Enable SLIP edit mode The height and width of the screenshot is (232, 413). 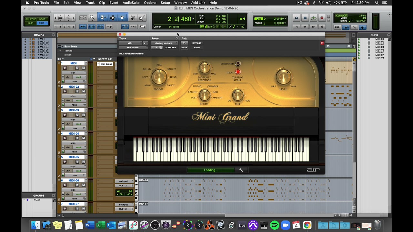point(31,23)
